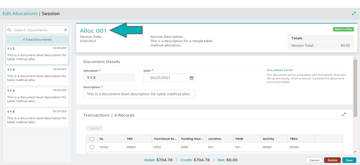The height and width of the screenshot is (165, 360).
Task: Select document 1 1 2 in the list
Action: click(37, 54)
